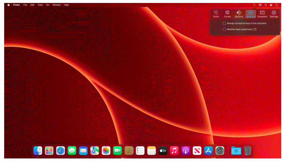
Task: Tick the Modifier keys substitution checkbox
Action: pos(224,29)
